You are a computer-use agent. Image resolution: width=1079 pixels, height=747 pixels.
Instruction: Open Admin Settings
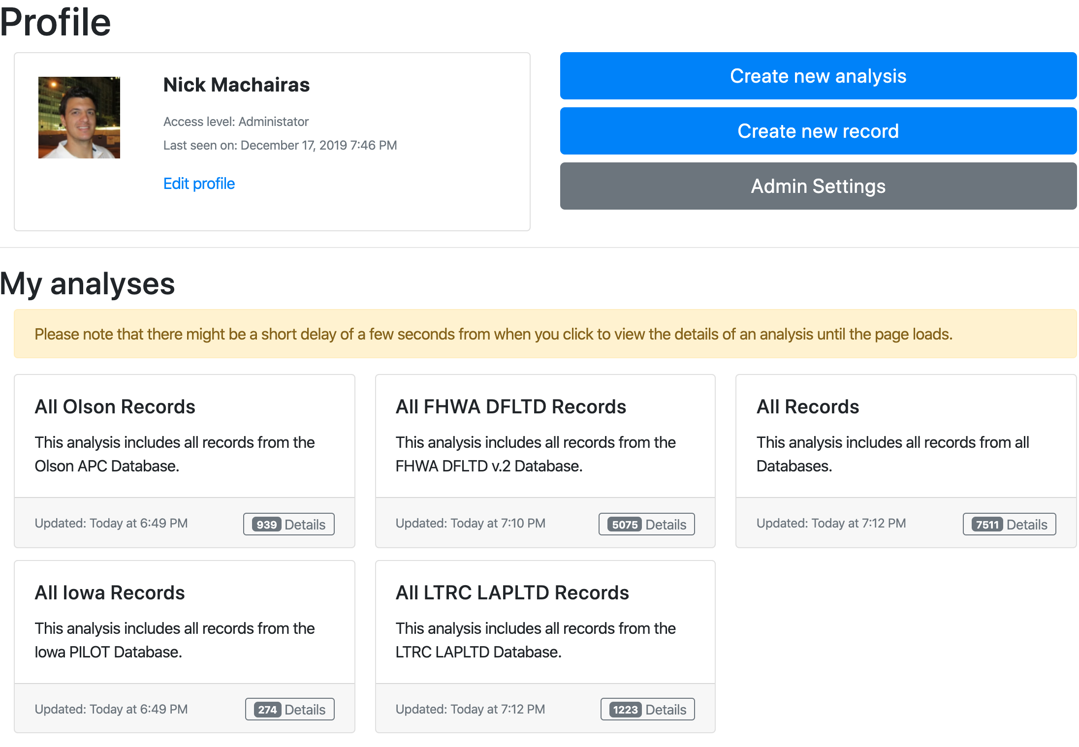pos(818,186)
